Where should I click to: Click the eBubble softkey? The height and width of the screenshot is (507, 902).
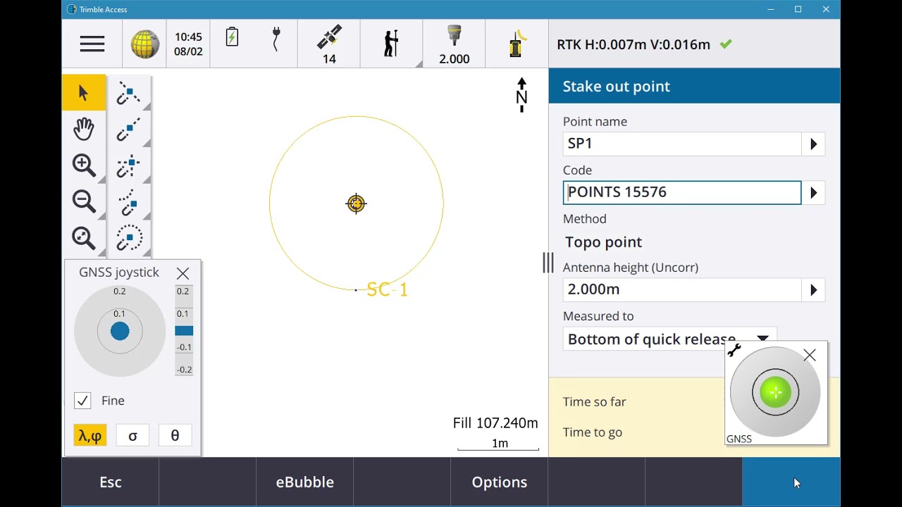point(305,482)
